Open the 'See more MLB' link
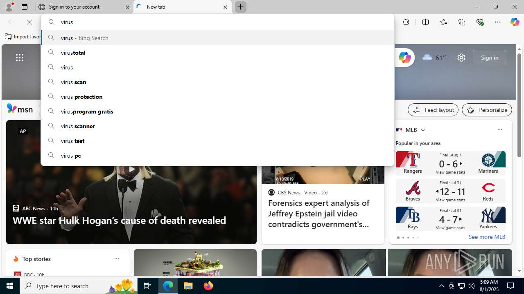 (487, 237)
